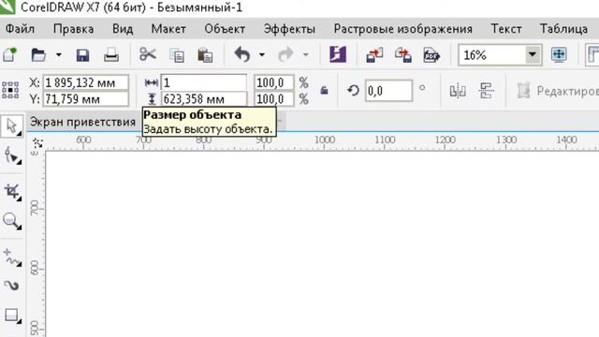
Task: Click the vertical scale factor field
Action: 274,99
